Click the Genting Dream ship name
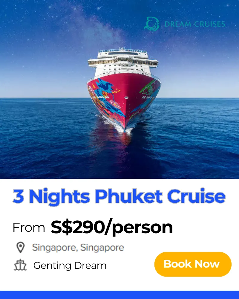 pyautogui.click(x=70, y=266)
